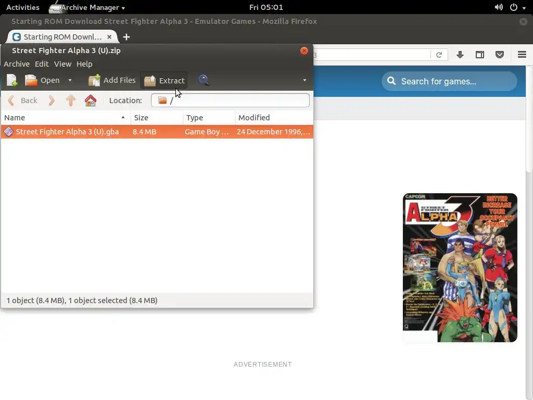Screen dimensions: 533x400
Task: Click the 8.4 MB size cell
Action: click(145, 132)
